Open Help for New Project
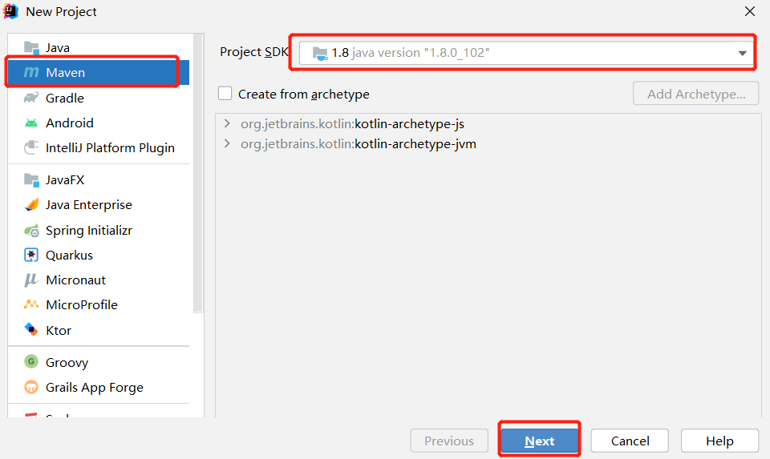Screen dimensions: 770x459 tap(719, 441)
